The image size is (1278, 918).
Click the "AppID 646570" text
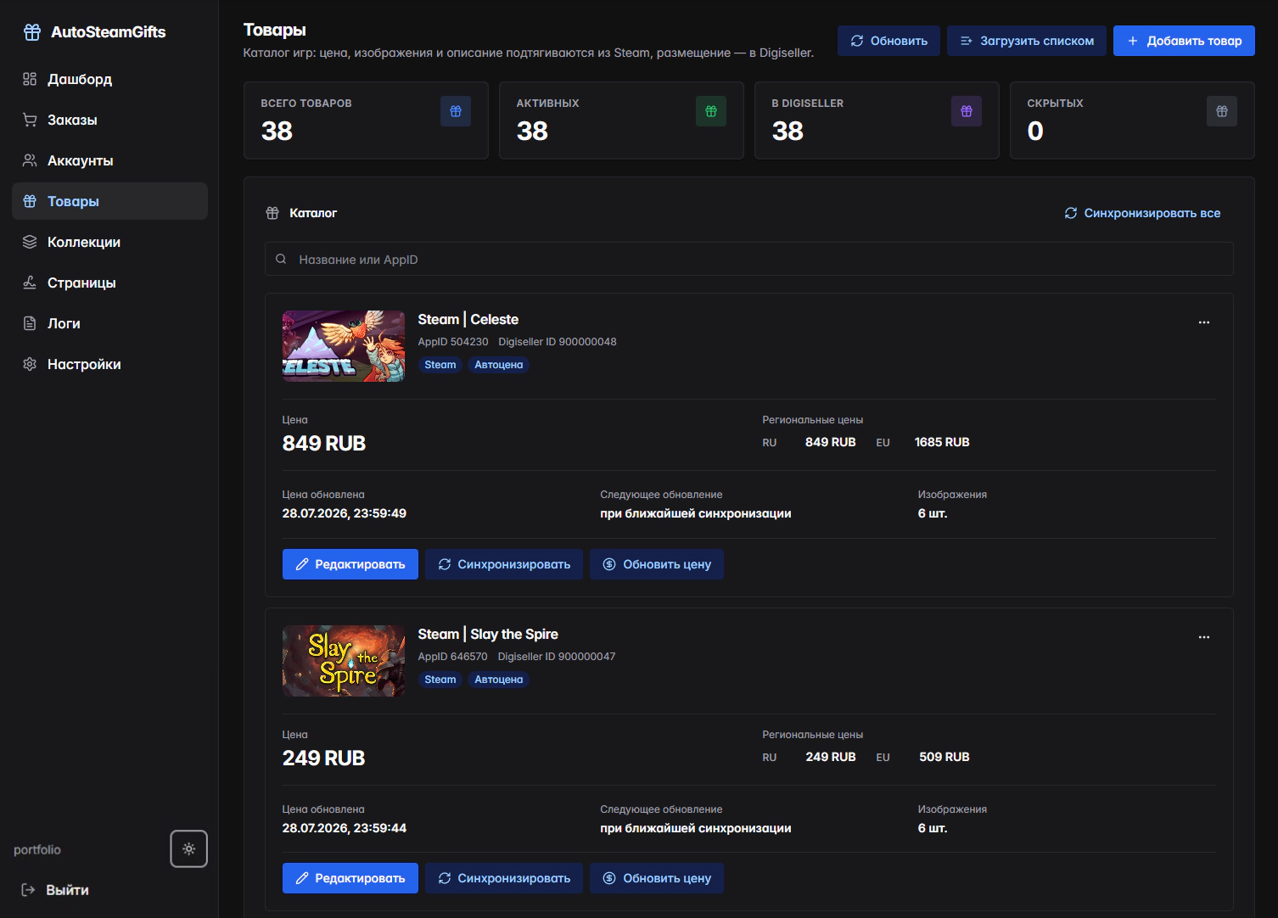coord(453,657)
